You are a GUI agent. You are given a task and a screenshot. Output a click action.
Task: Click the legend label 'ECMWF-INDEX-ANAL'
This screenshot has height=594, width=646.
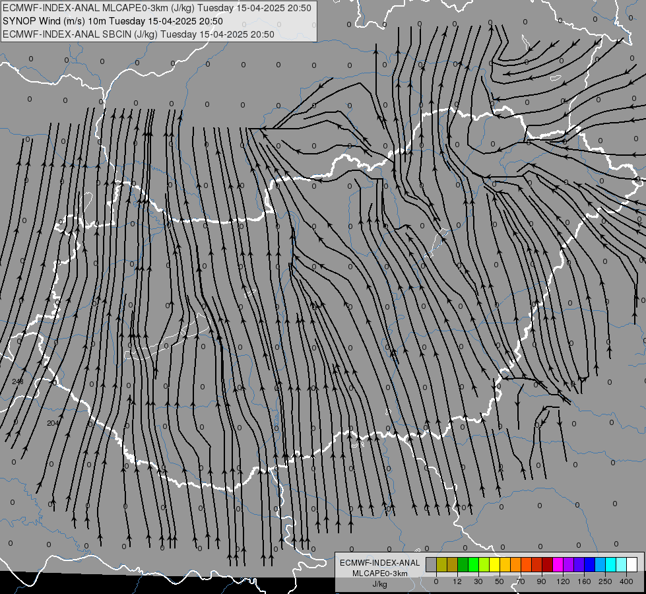(x=379, y=563)
